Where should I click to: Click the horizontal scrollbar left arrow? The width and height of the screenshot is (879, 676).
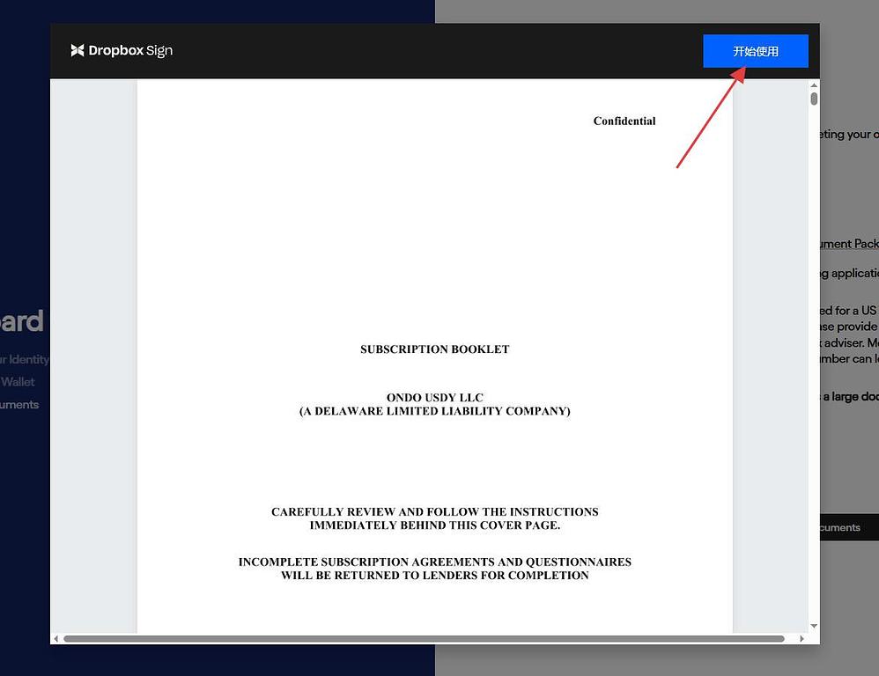click(56, 638)
